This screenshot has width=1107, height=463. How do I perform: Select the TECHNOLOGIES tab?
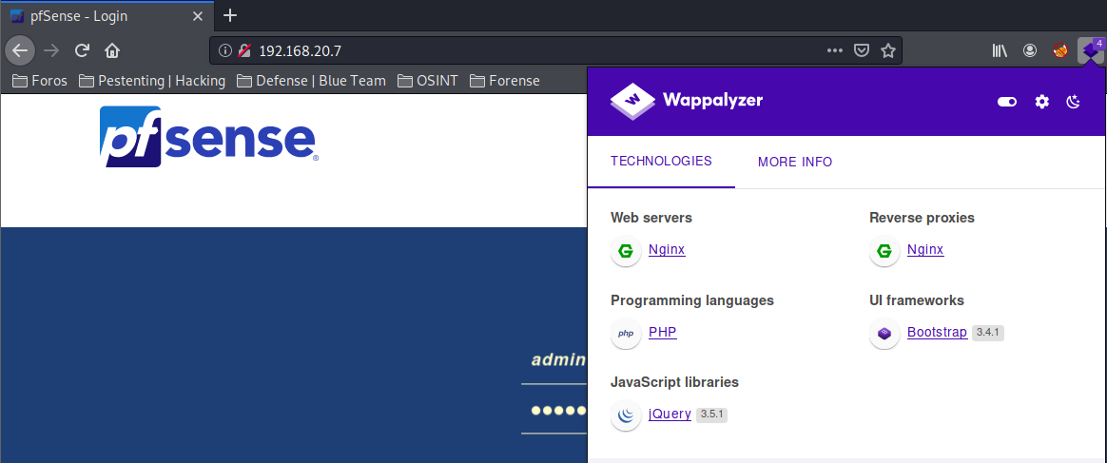pyautogui.click(x=661, y=161)
